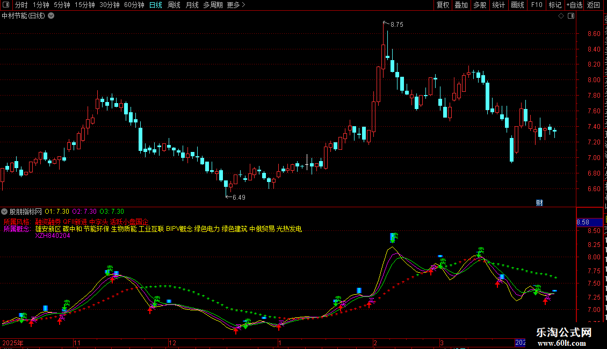Click the 返回 back button
The height and width of the screenshot is (349, 607).
(593, 5)
